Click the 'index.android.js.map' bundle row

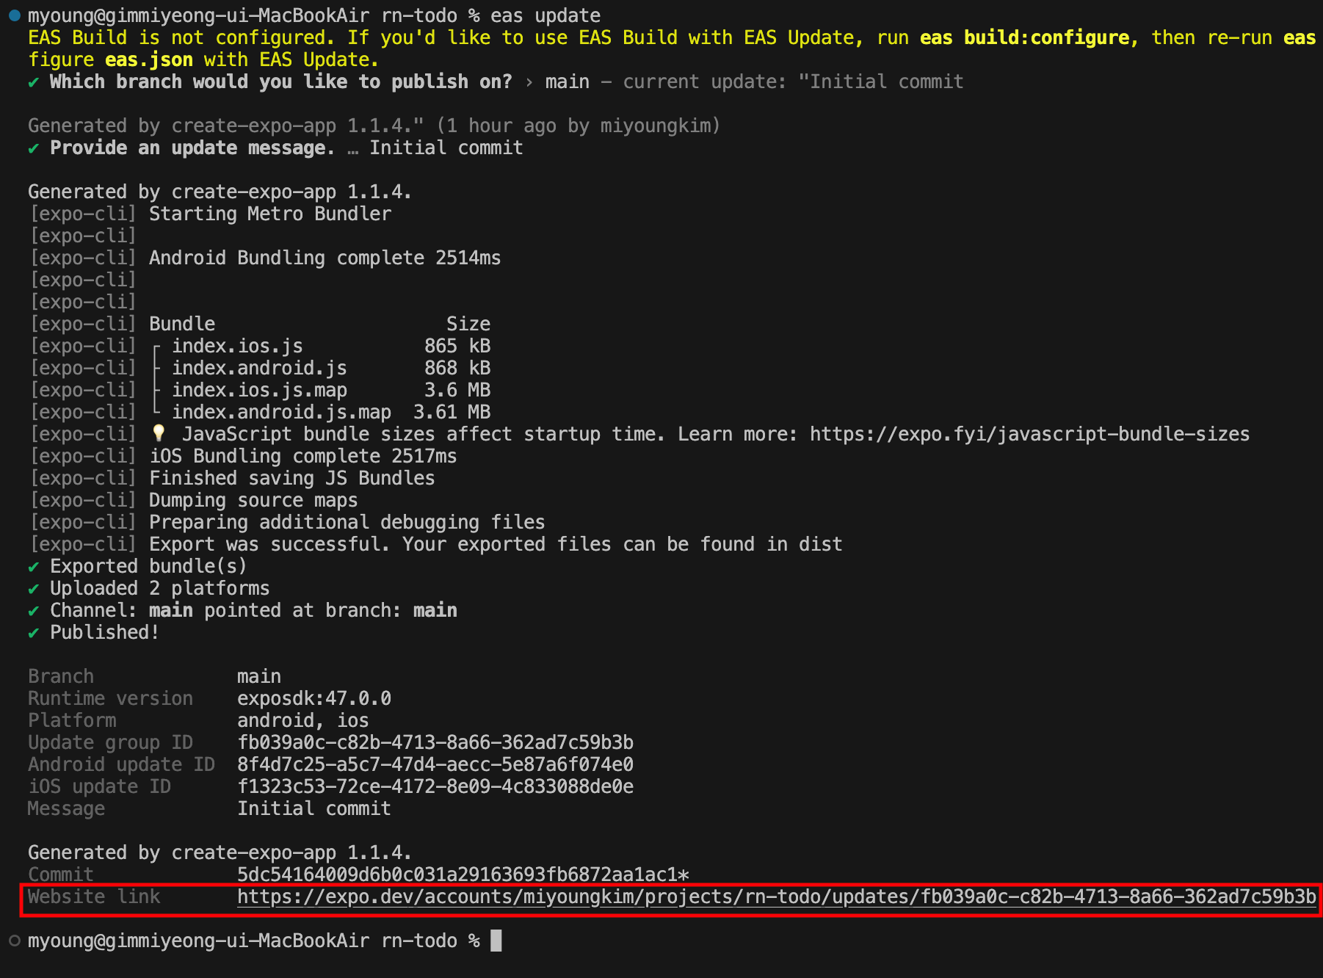coord(281,413)
